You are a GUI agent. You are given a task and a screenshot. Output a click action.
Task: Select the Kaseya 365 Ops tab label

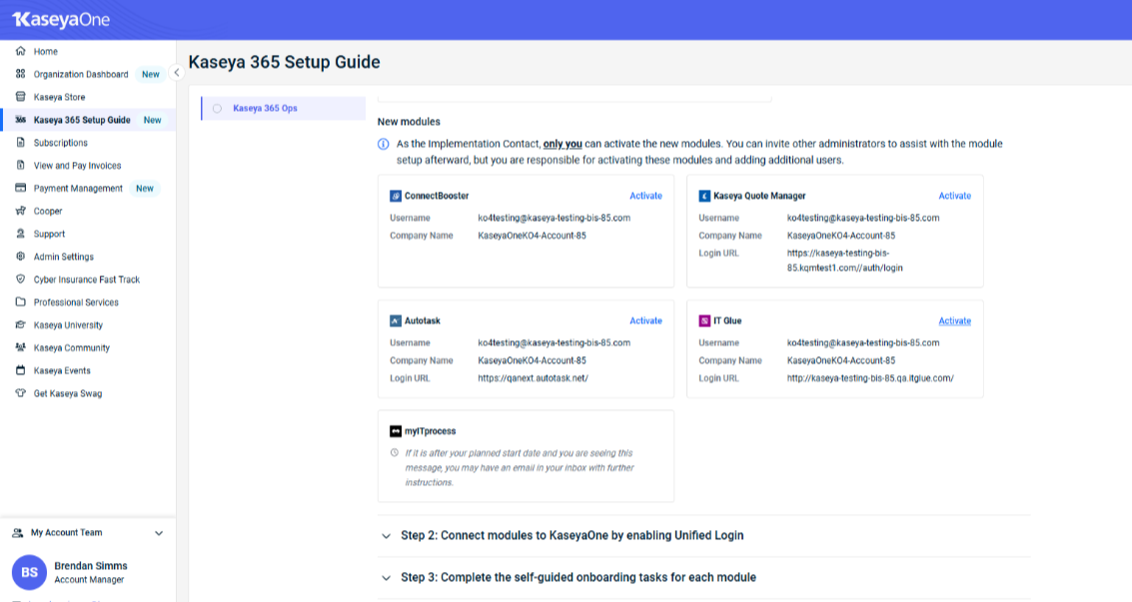[x=265, y=108]
